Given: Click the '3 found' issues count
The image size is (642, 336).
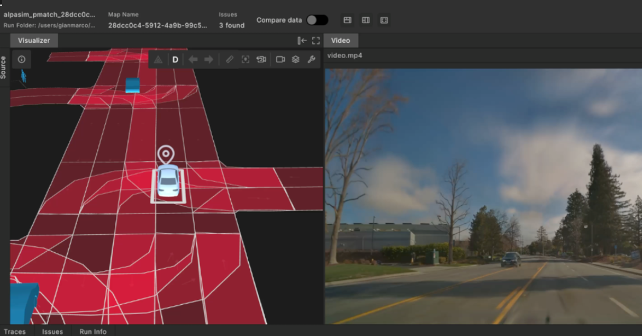Looking at the screenshot, I should pyautogui.click(x=232, y=25).
